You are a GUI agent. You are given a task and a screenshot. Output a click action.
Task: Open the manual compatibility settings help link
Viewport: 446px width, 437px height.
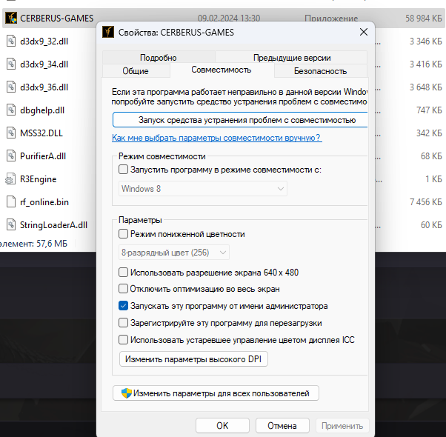[x=216, y=139]
